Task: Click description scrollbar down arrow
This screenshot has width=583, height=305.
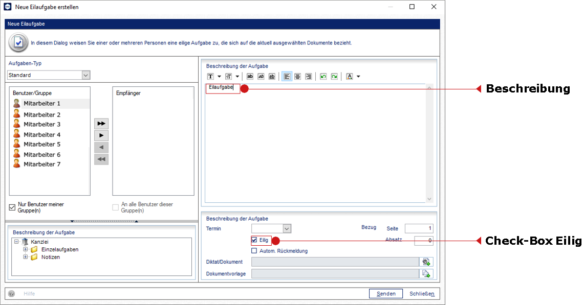Action: (429, 199)
